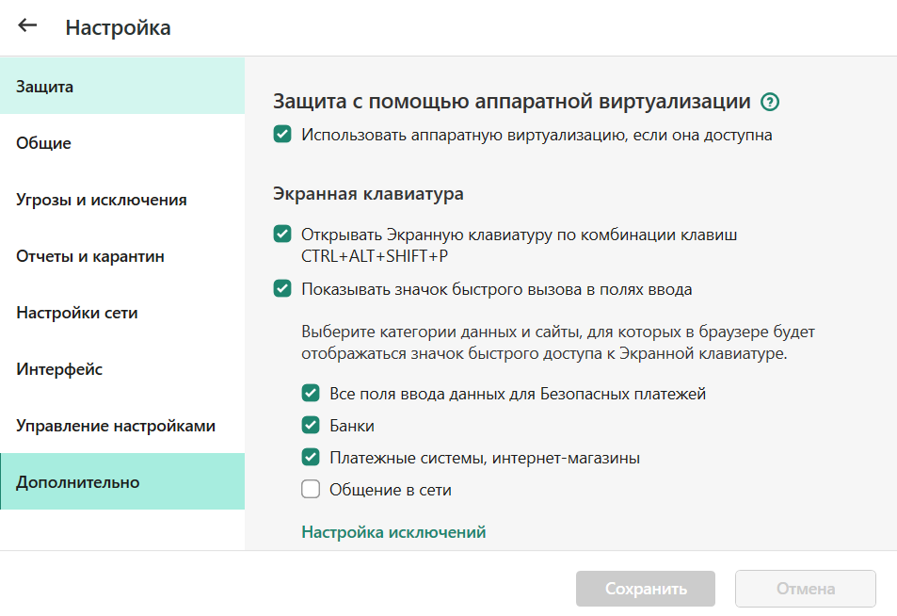Uncheck quick-launch icon in input fields
The image size is (897, 616).
coord(282,289)
